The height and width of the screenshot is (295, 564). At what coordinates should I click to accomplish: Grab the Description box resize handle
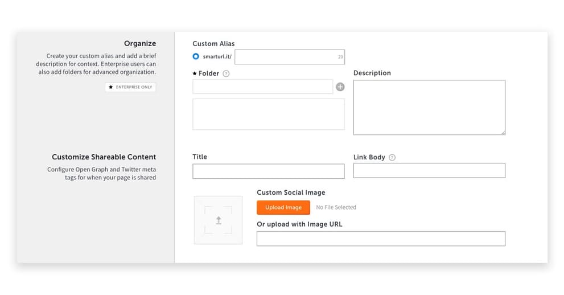[503, 133]
